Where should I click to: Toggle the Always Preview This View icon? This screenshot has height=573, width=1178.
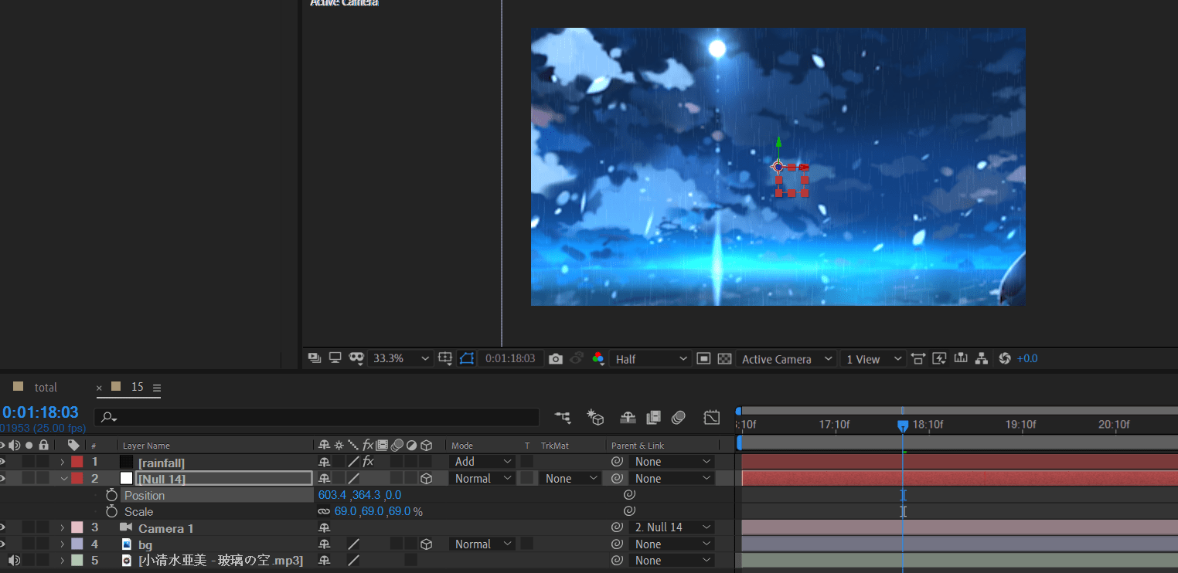314,358
